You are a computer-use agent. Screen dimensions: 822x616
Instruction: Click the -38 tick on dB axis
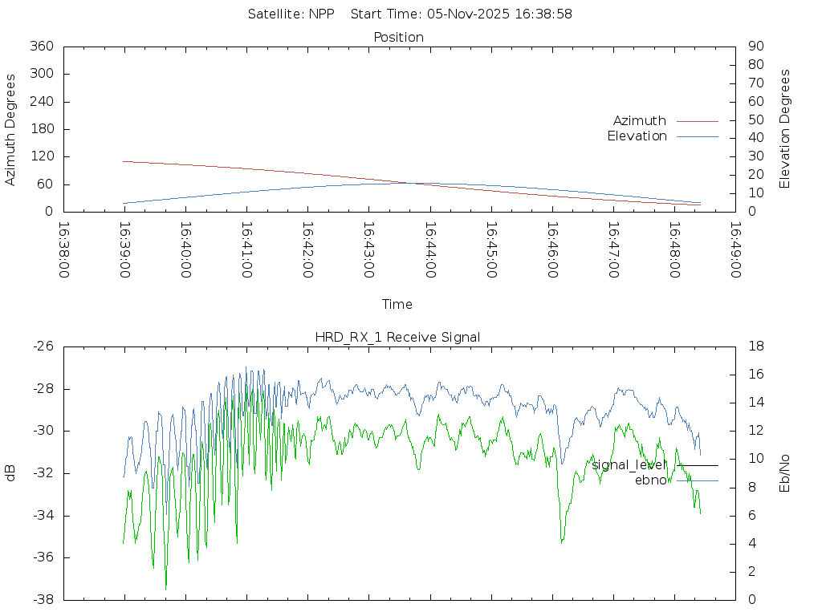(x=43, y=600)
